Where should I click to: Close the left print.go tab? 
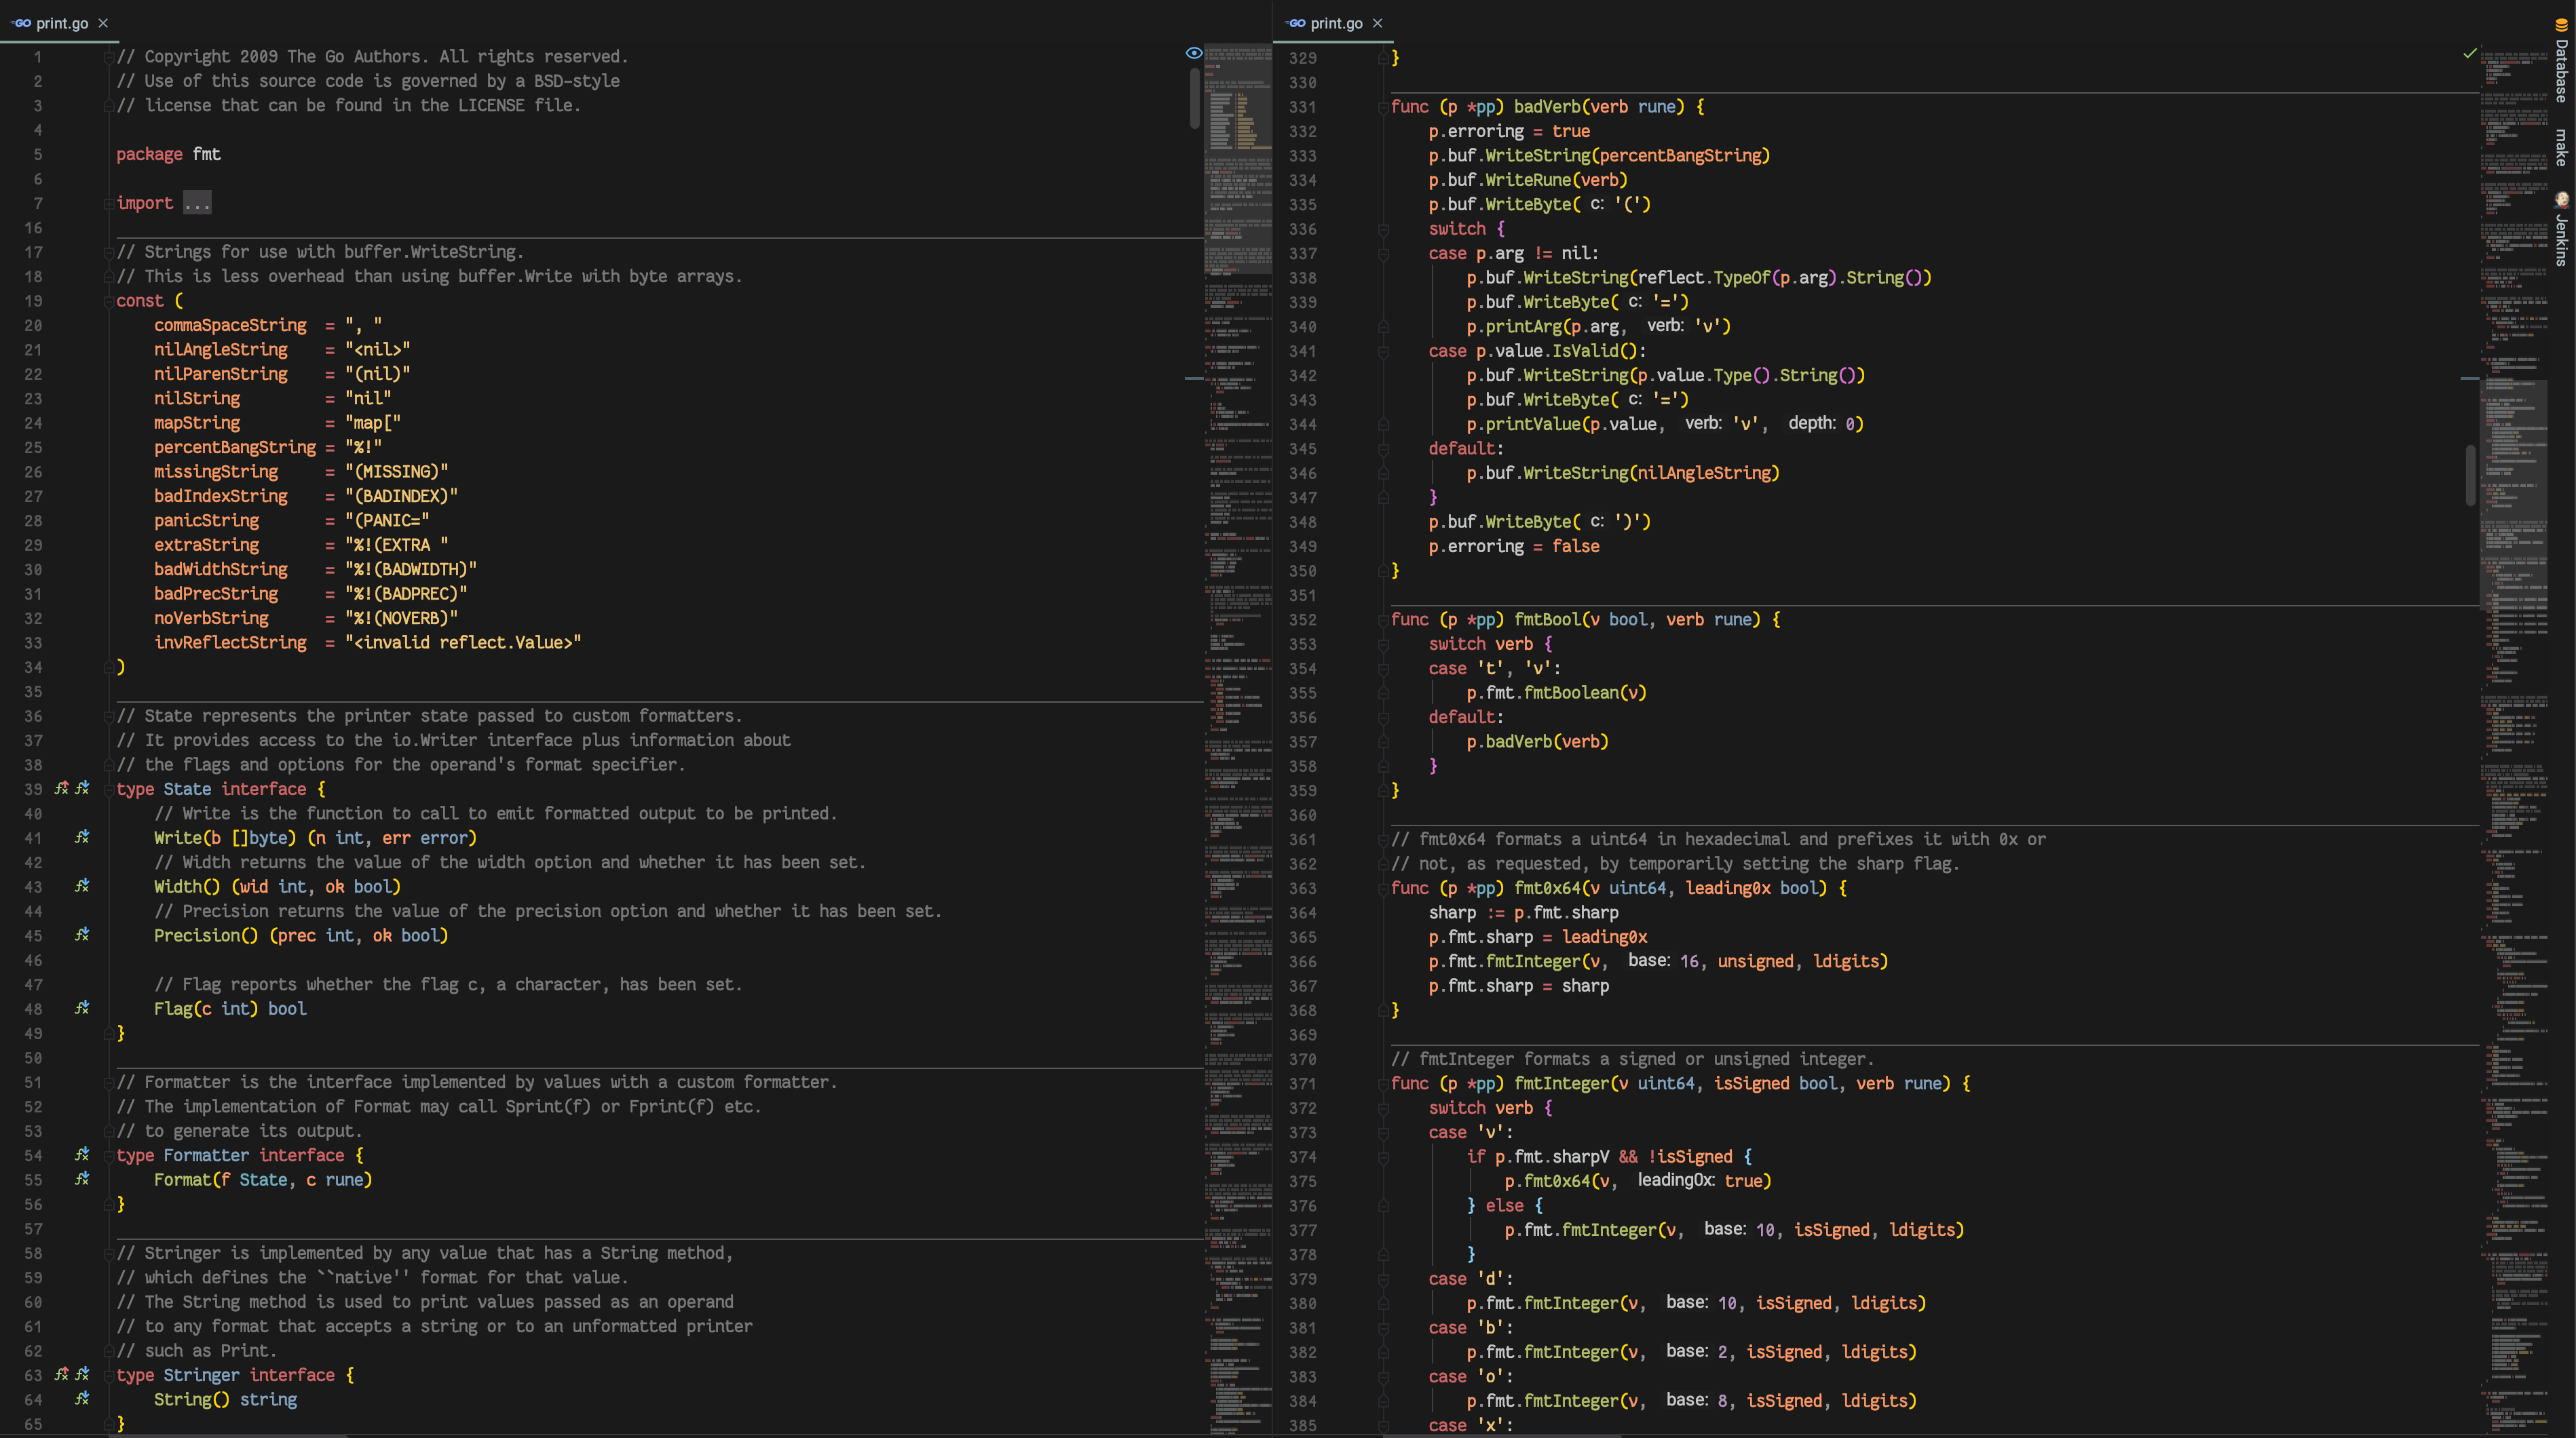pyautogui.click(x=103, y=23)
